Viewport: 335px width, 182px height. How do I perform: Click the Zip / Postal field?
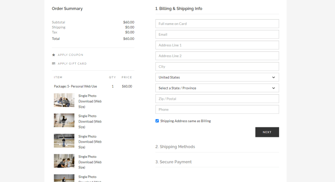tap(217, 99)
